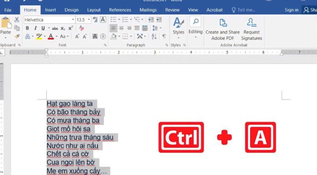
Task: Align text right
Action: pyautogui.click(x=129, y=28)
